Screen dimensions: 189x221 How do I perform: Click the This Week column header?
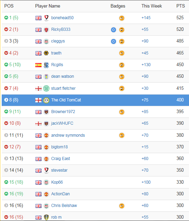pyautogui.click(x=152, y=6)
